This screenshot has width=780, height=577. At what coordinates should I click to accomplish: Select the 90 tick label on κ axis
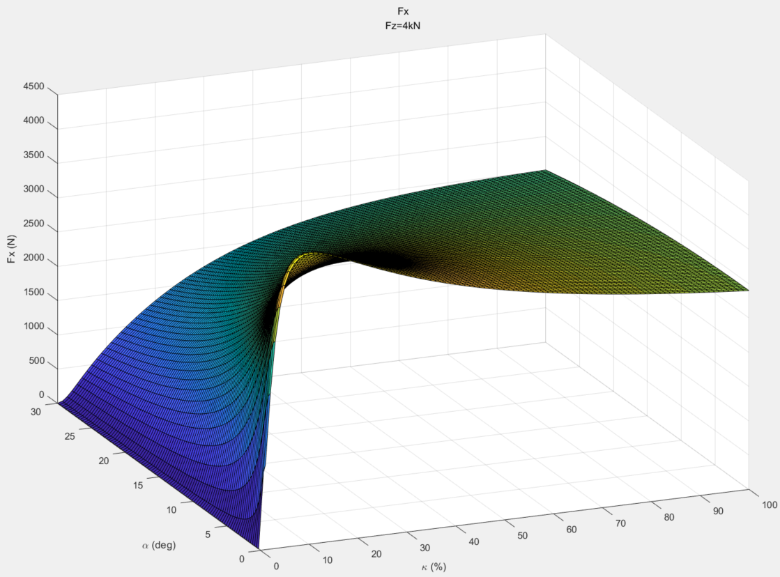tap(718, 511)
